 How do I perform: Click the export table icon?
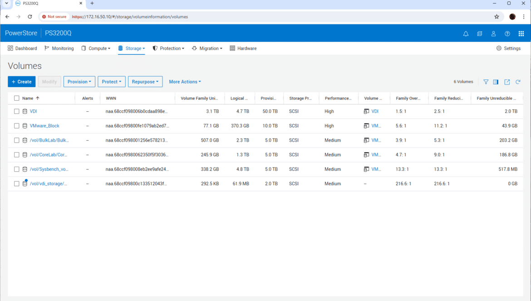pyautogui.click(x=507, y=82)
